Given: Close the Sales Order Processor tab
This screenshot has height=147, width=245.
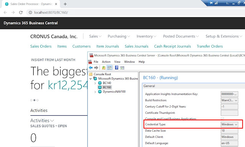Looking at the screenshot, I should (56, 4).
